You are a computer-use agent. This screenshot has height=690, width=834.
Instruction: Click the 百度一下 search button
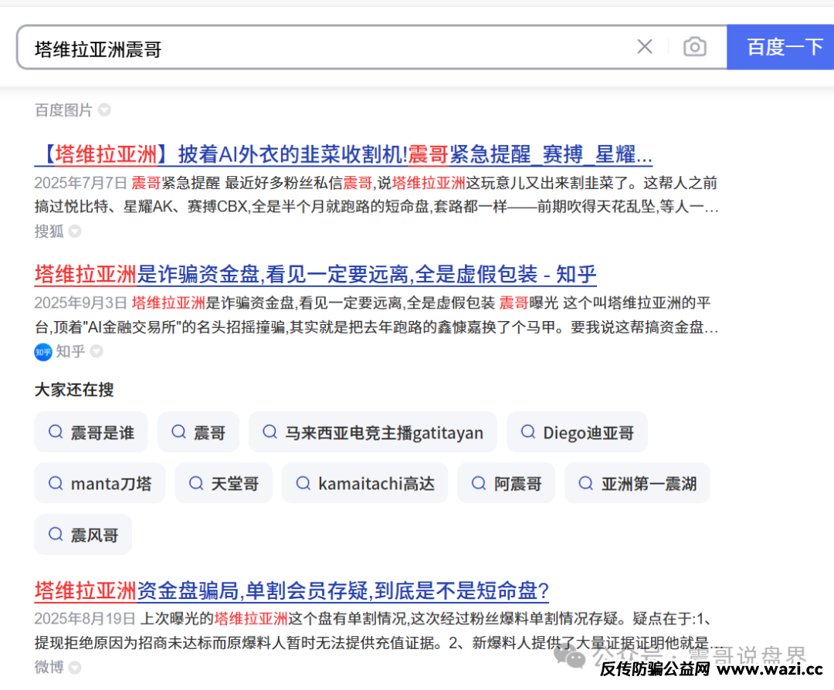click(783, 47)
